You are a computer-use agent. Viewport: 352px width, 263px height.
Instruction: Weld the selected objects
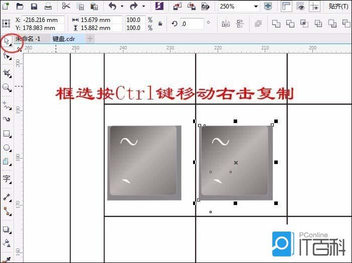click(276, 23)
